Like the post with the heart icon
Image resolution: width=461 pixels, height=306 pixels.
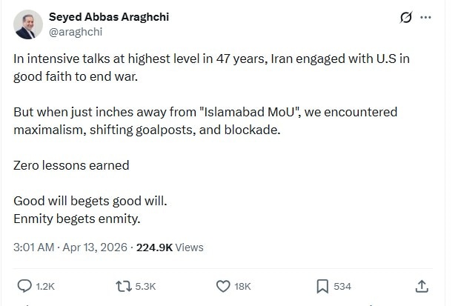(222, 286)
